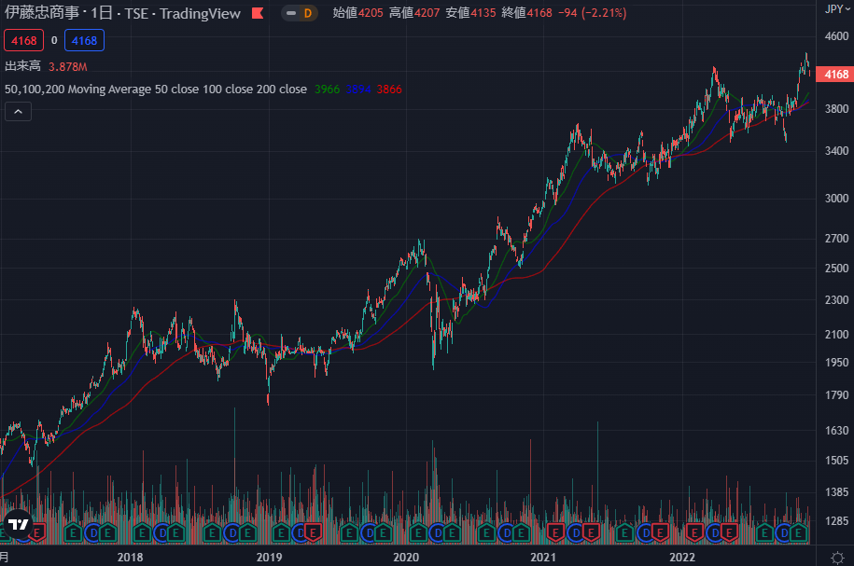Click the first blue D marker after the 2020 label

[439, 533]
